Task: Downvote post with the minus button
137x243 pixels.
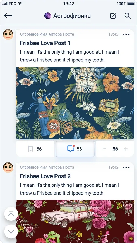Action: (104, 149)
